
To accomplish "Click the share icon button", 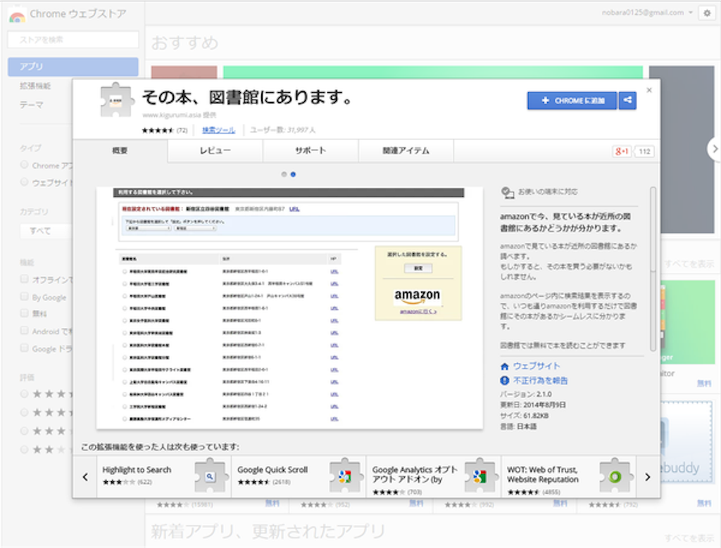I will (x=627, y=100).
